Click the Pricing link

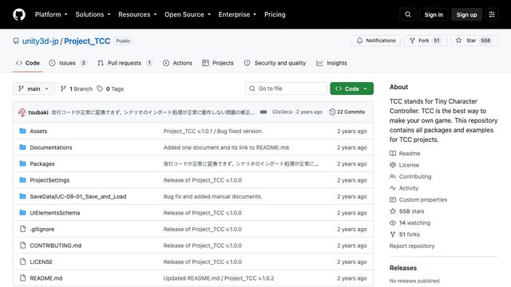pos(275,14)
